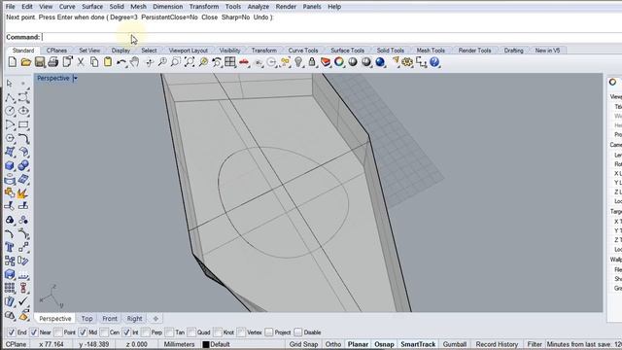Toggle Gumball in the status bar
The height and width of the screenshot is (350, 622).
tap(455, 344)
